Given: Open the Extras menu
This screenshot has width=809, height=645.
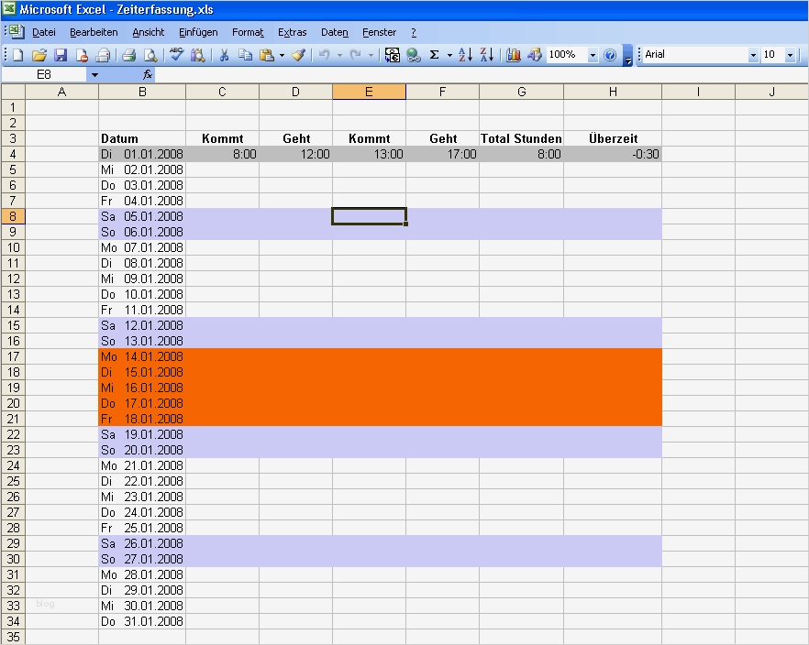Looking at the screenshot, I should (x=292, y=32).
